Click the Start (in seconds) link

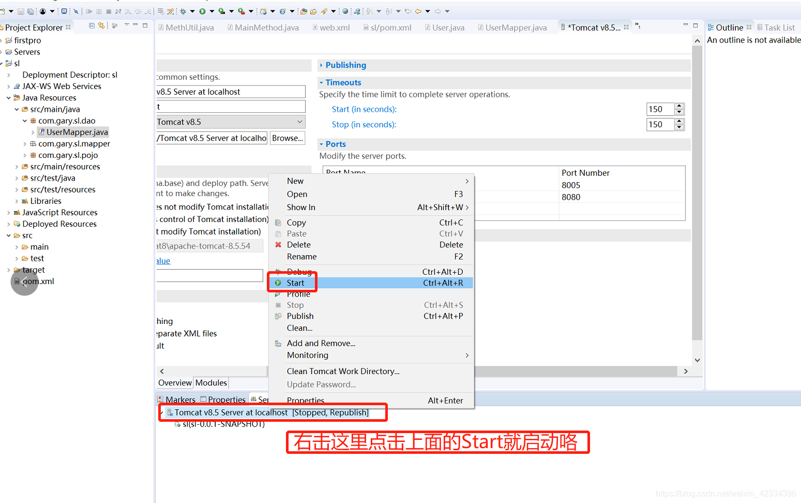[x=364, y=109]
